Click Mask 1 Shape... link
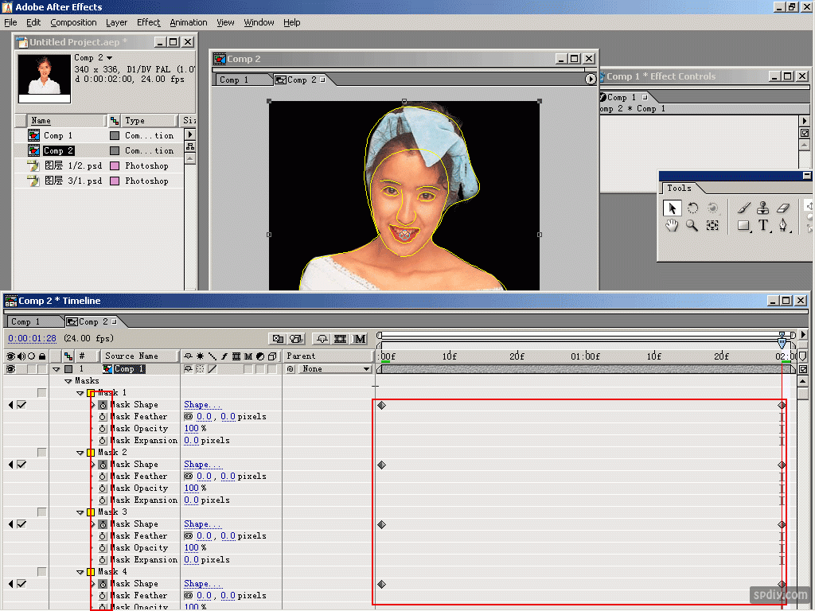The image size is (815, 611). coord(202,405)
